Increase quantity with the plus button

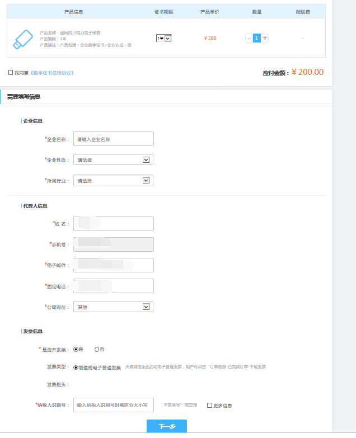click(x=265, y=38)
